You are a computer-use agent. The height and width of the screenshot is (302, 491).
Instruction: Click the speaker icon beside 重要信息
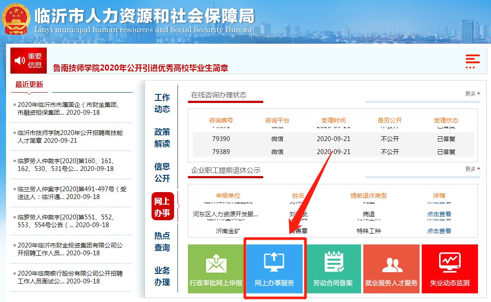pos(20,61)
